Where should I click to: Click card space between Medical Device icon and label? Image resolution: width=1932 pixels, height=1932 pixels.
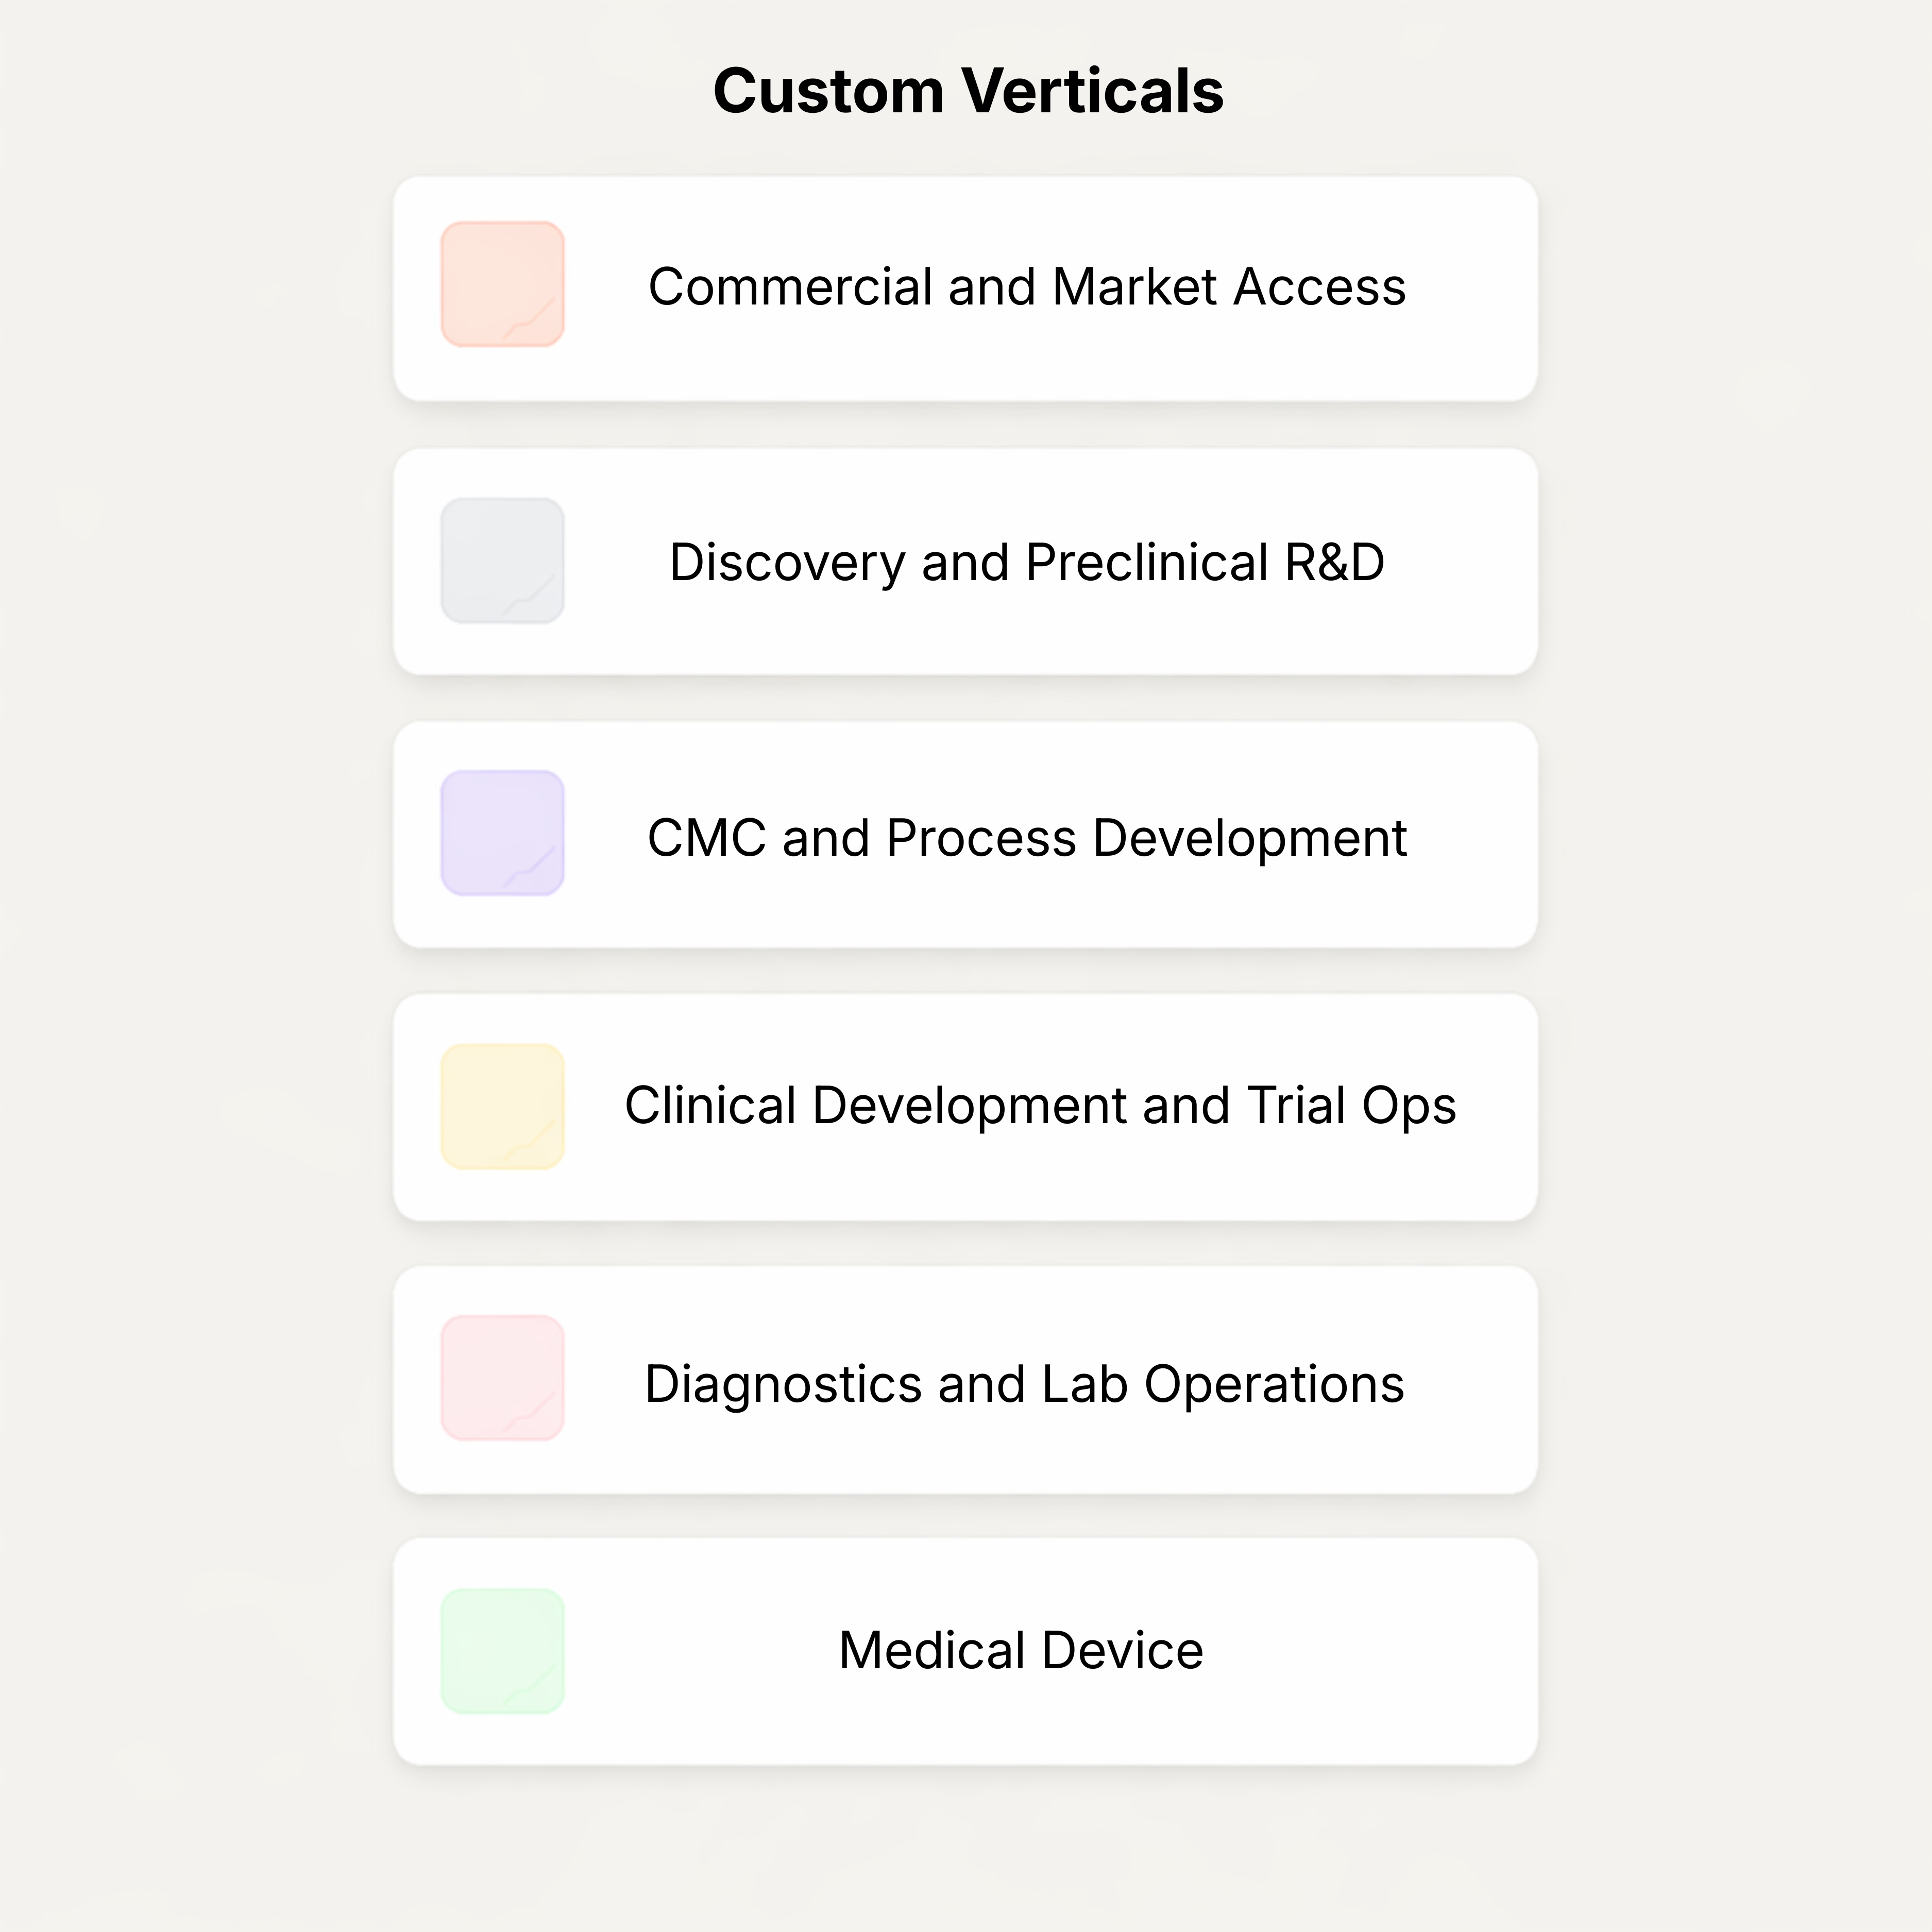pyautogui.click(x=700, y=1651)
